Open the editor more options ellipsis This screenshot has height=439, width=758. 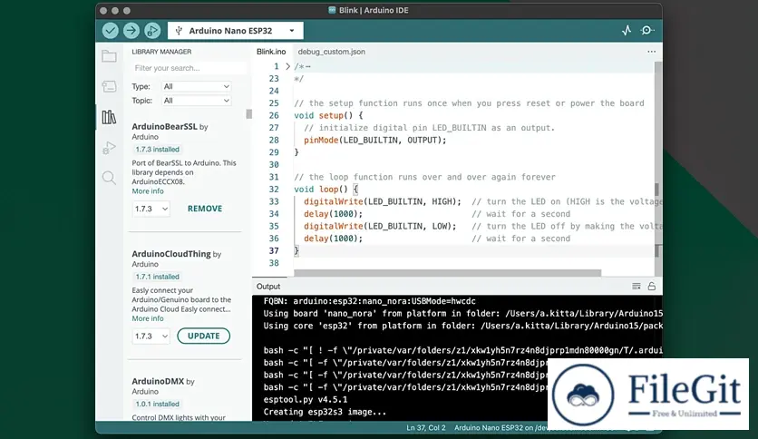652,52
